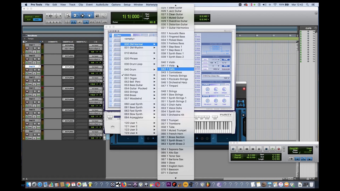Open Finder from the Dock
The image size is (340, 191).
click(28, 185)
